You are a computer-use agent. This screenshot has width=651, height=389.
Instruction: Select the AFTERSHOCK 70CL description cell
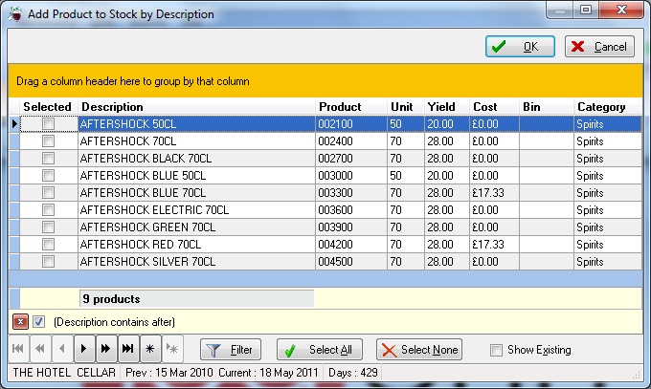[x=197, y=141]
